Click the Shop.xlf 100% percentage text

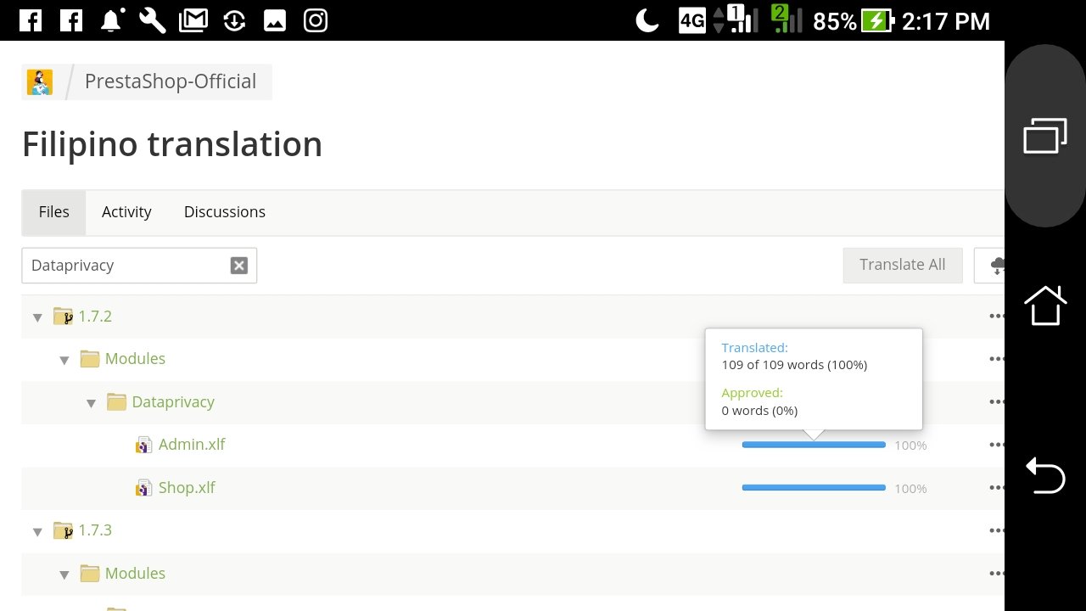click(x=910, y=489)
